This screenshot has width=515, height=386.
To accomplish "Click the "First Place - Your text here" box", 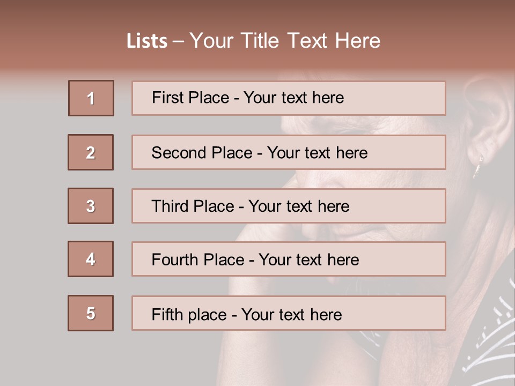I will coord(289,98).
